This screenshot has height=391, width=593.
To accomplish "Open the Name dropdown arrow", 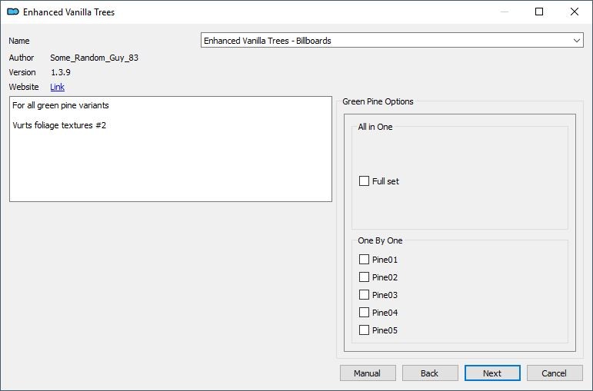I will coord(576,41).
